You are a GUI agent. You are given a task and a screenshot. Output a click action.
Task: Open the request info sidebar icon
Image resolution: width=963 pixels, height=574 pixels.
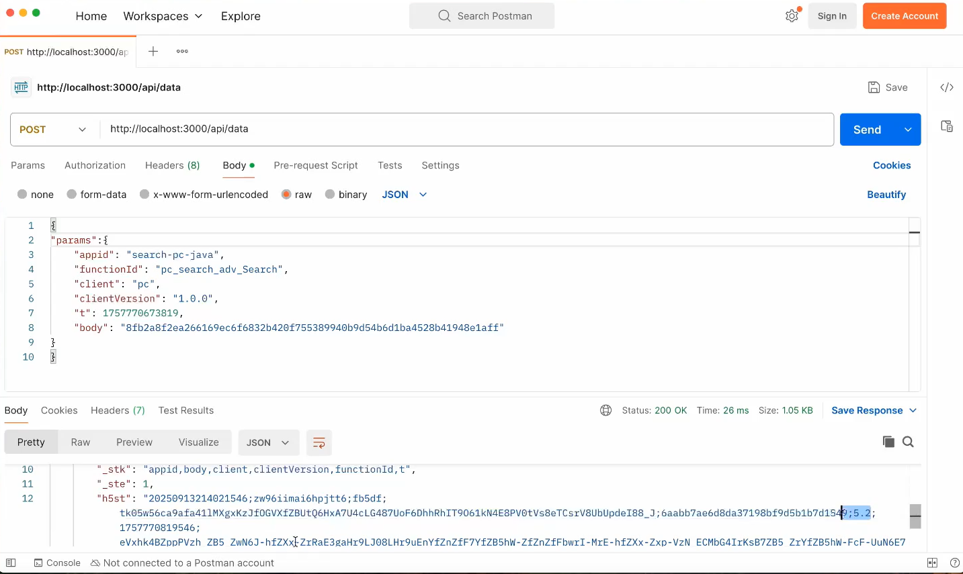click(x=947, y=126)
